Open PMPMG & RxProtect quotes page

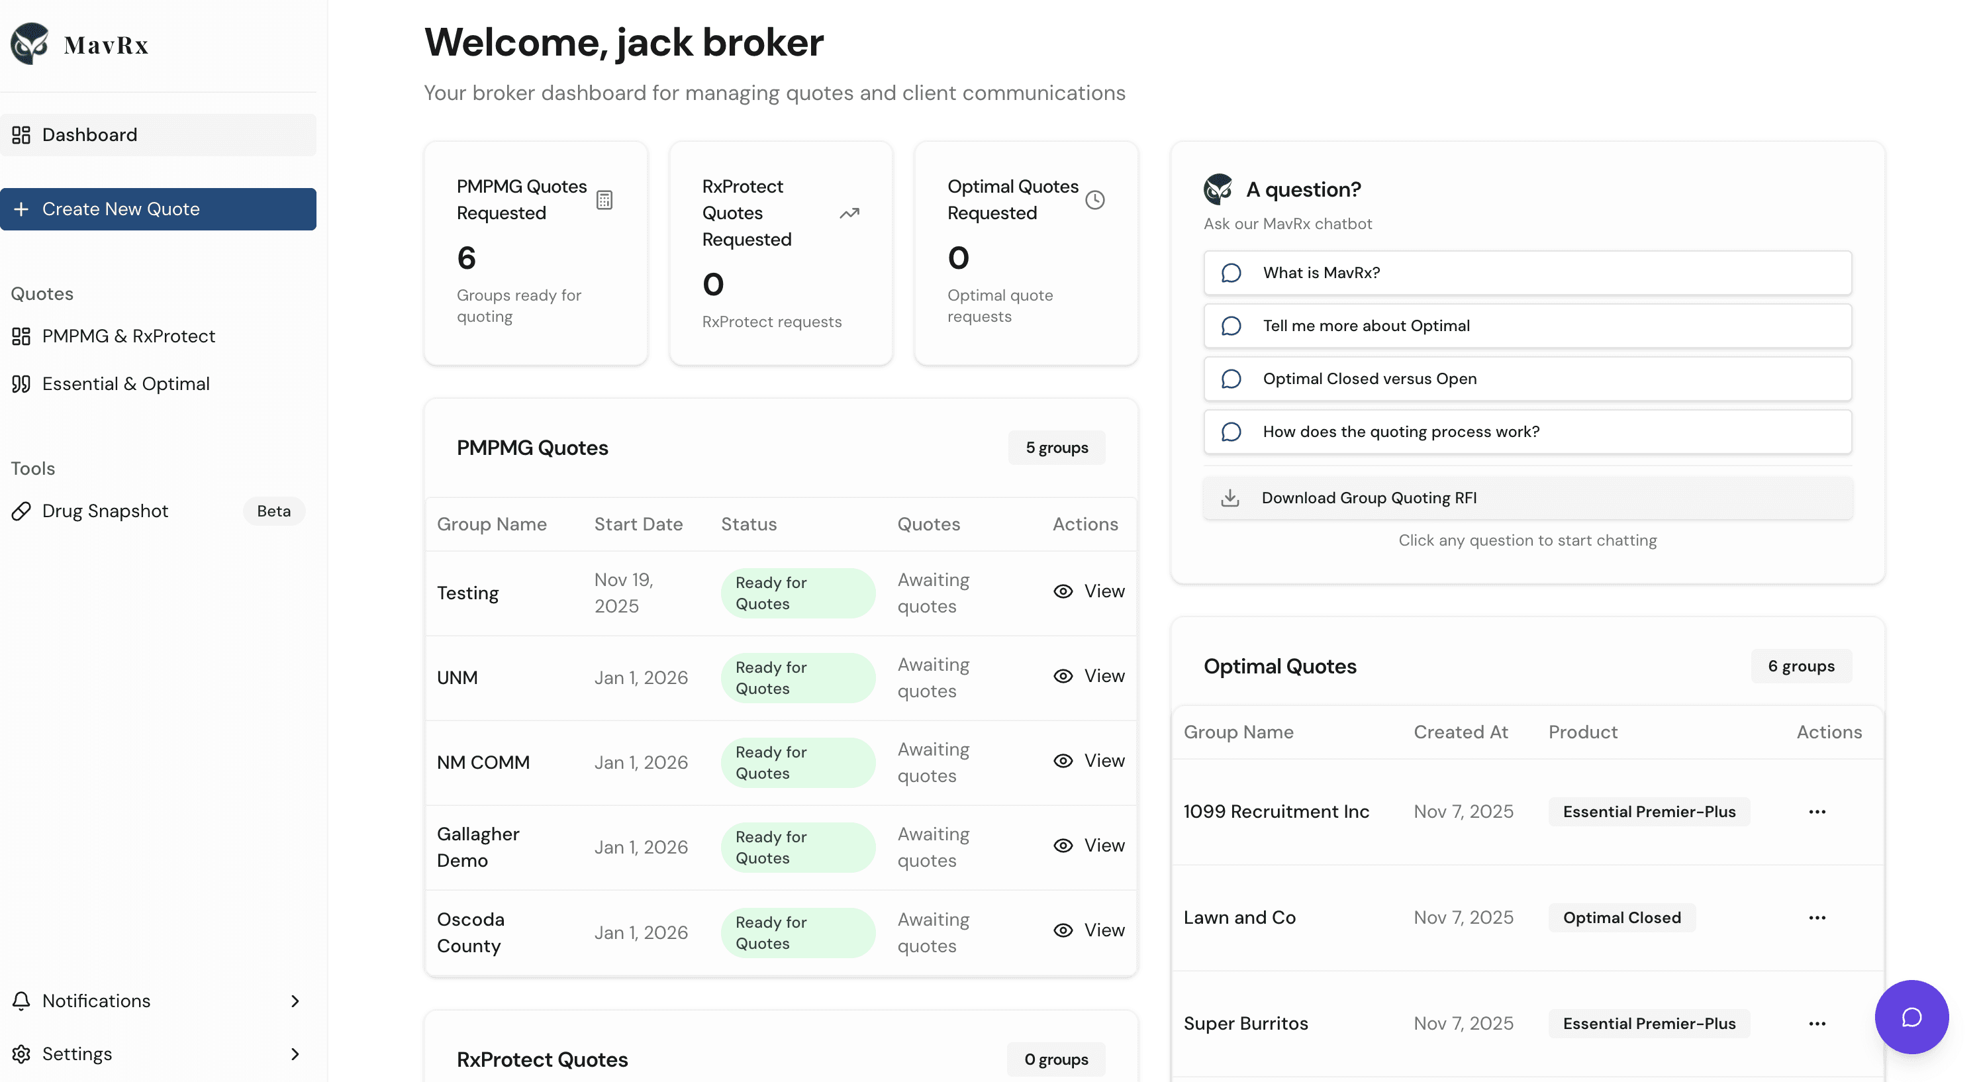(x=128, y=336)
